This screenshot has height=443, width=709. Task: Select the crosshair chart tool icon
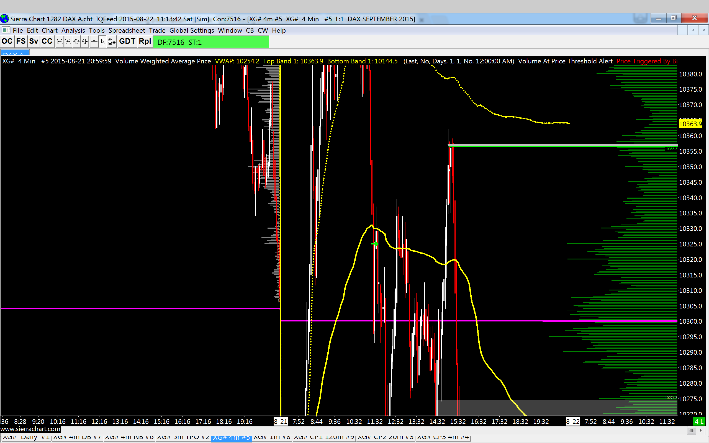click(94, 42)
